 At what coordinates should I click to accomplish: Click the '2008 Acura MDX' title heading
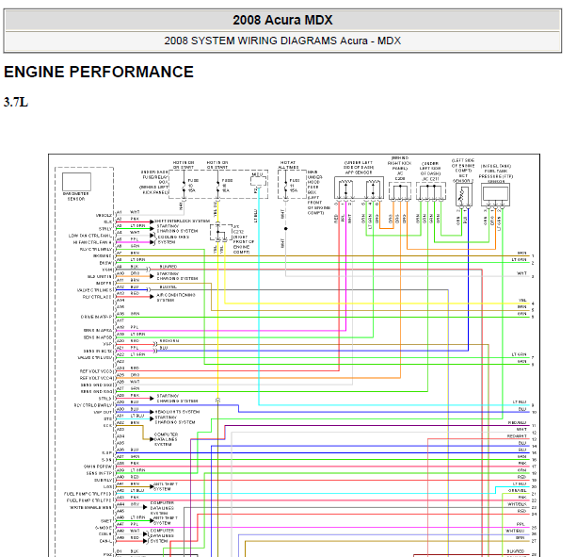282,20
